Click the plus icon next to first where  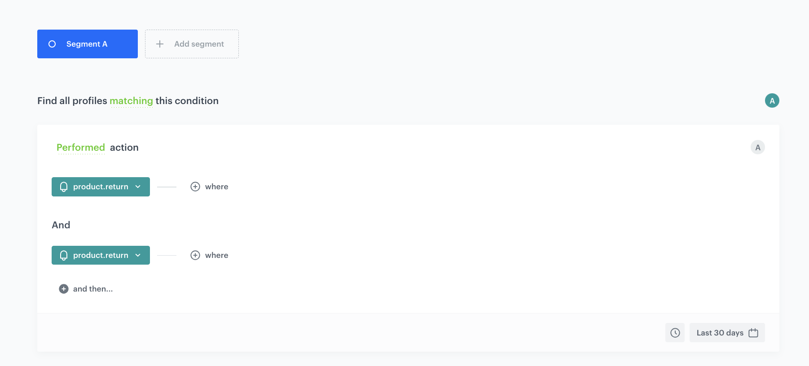pyautogui.click(x=195, y=187)
